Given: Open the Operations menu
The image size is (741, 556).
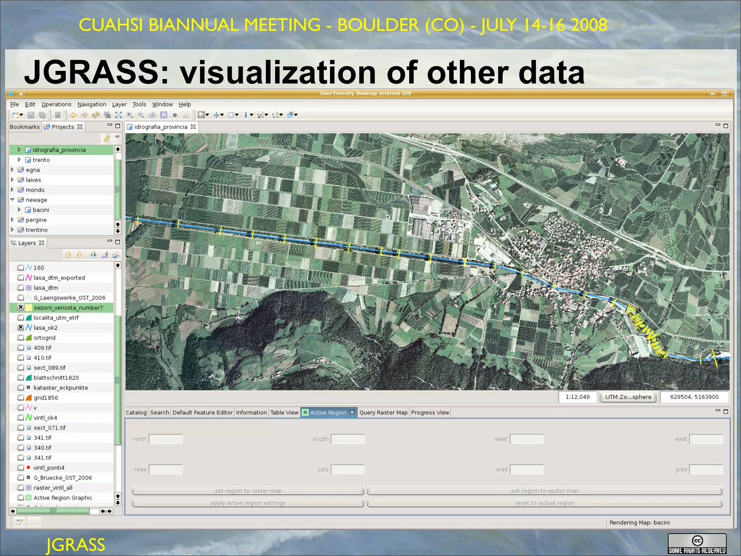Looking at the screenshot, I should [x=56, y=104].
